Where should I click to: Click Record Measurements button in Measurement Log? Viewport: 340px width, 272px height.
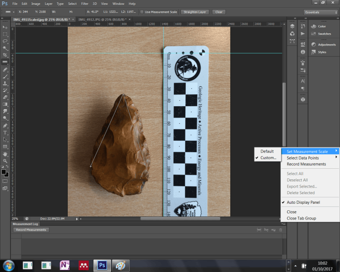(31, 230)
